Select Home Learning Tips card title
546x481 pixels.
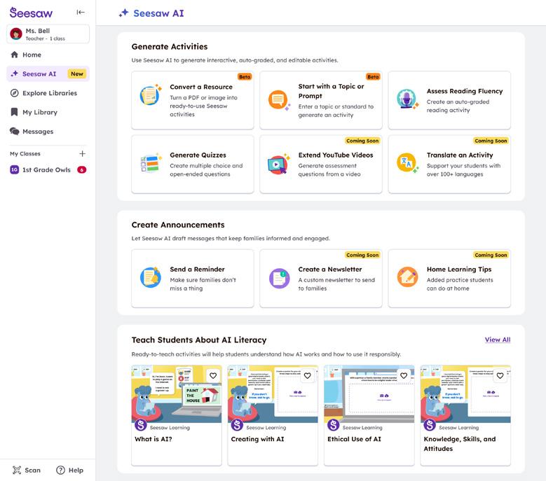459,269
